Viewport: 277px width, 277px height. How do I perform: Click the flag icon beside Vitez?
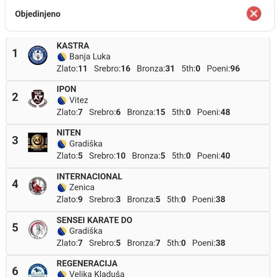[62, 100]
